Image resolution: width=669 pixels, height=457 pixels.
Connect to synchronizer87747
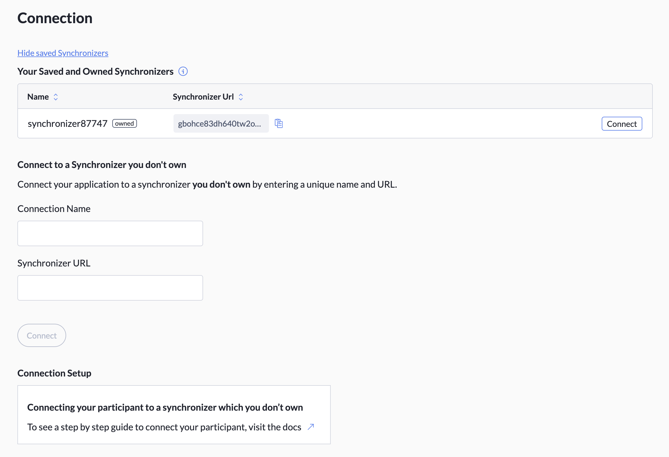click(x=621, y=123)
